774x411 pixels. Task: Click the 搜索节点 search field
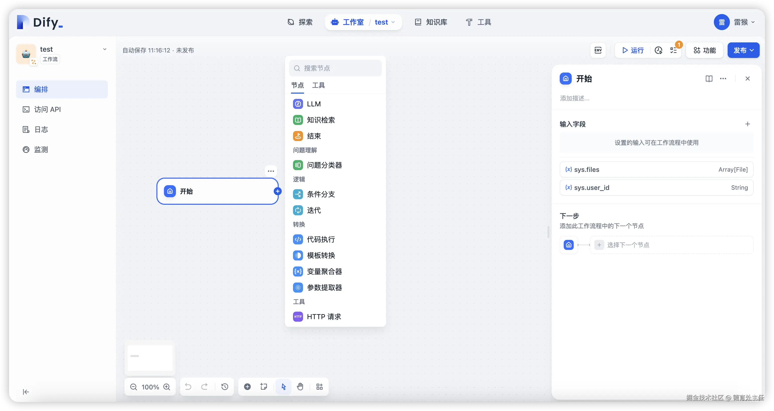point(336,68)
